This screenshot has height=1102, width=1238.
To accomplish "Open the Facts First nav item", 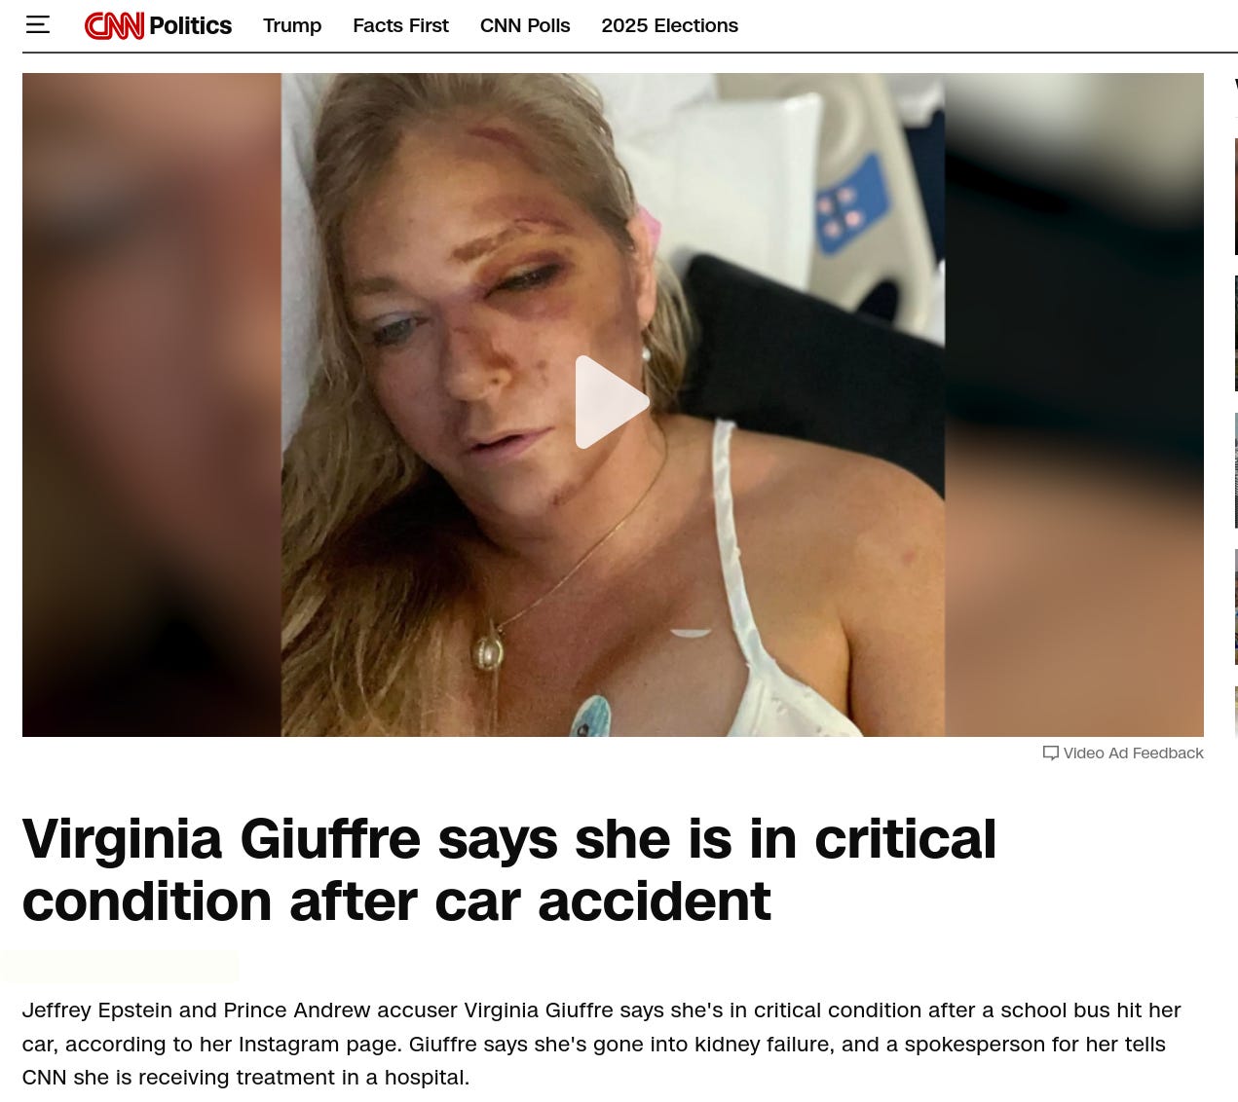I will pos(400,26).
